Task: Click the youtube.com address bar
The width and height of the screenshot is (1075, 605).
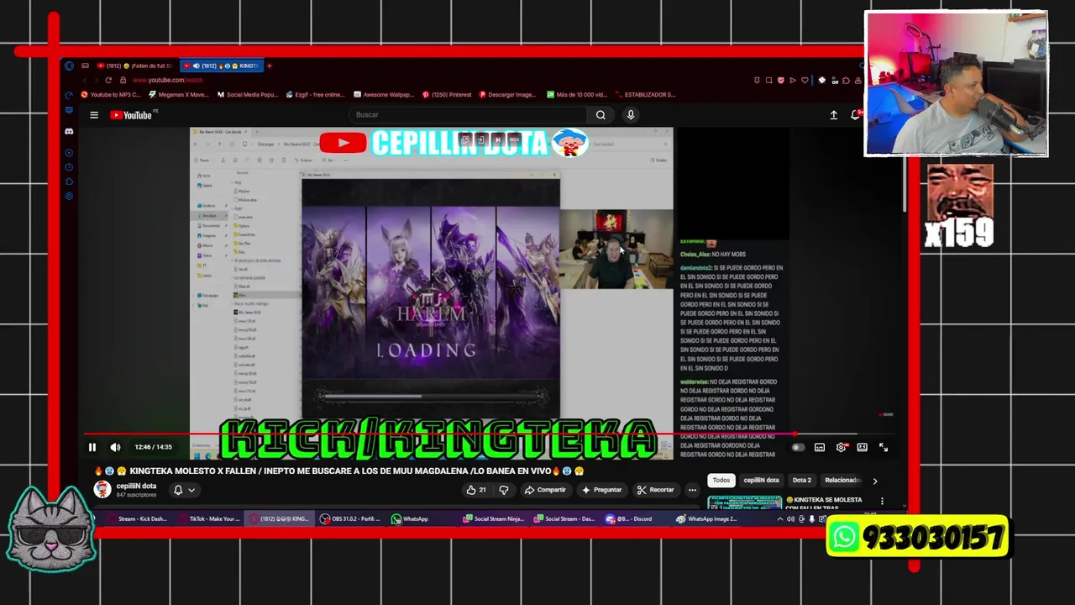Action: click(167, 80)
